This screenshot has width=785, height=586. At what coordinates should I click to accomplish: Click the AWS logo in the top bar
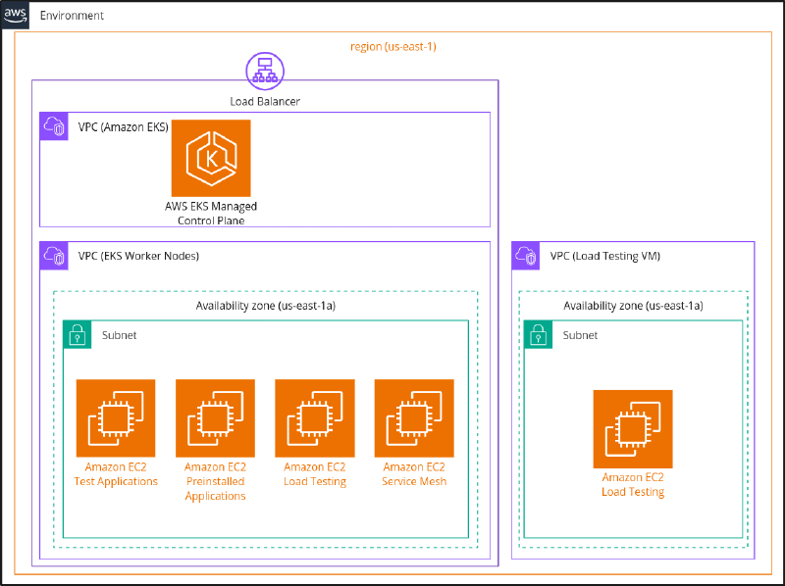click(14, 15)
